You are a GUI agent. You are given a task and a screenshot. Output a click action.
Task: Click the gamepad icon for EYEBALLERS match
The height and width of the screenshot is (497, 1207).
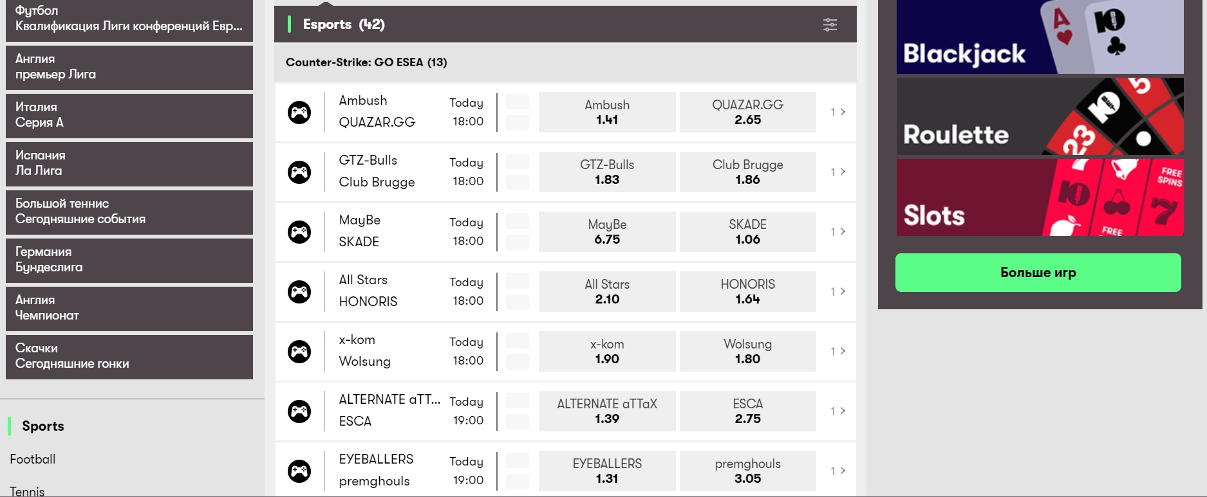[299, 471]
